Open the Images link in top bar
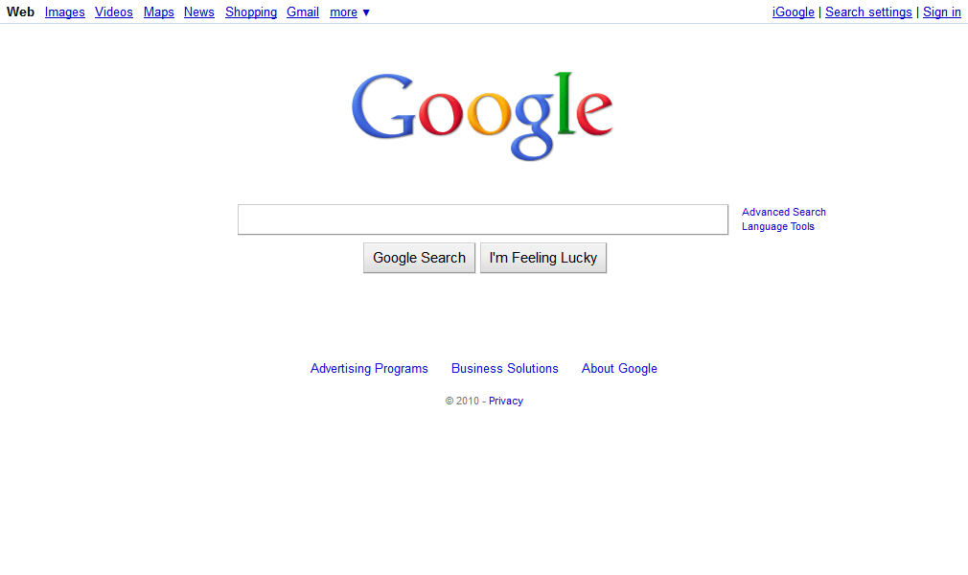968x575 pixels. point(65,12)
